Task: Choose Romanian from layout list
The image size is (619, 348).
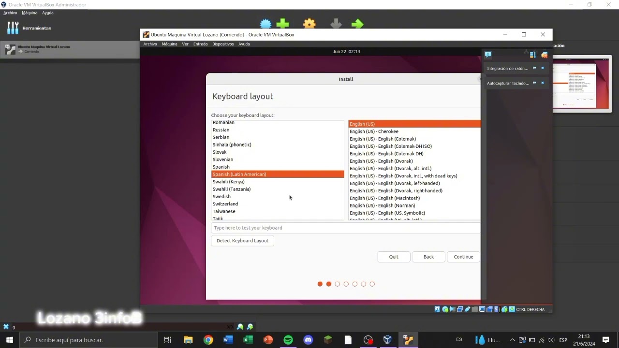Action: (x=278, y=123)
